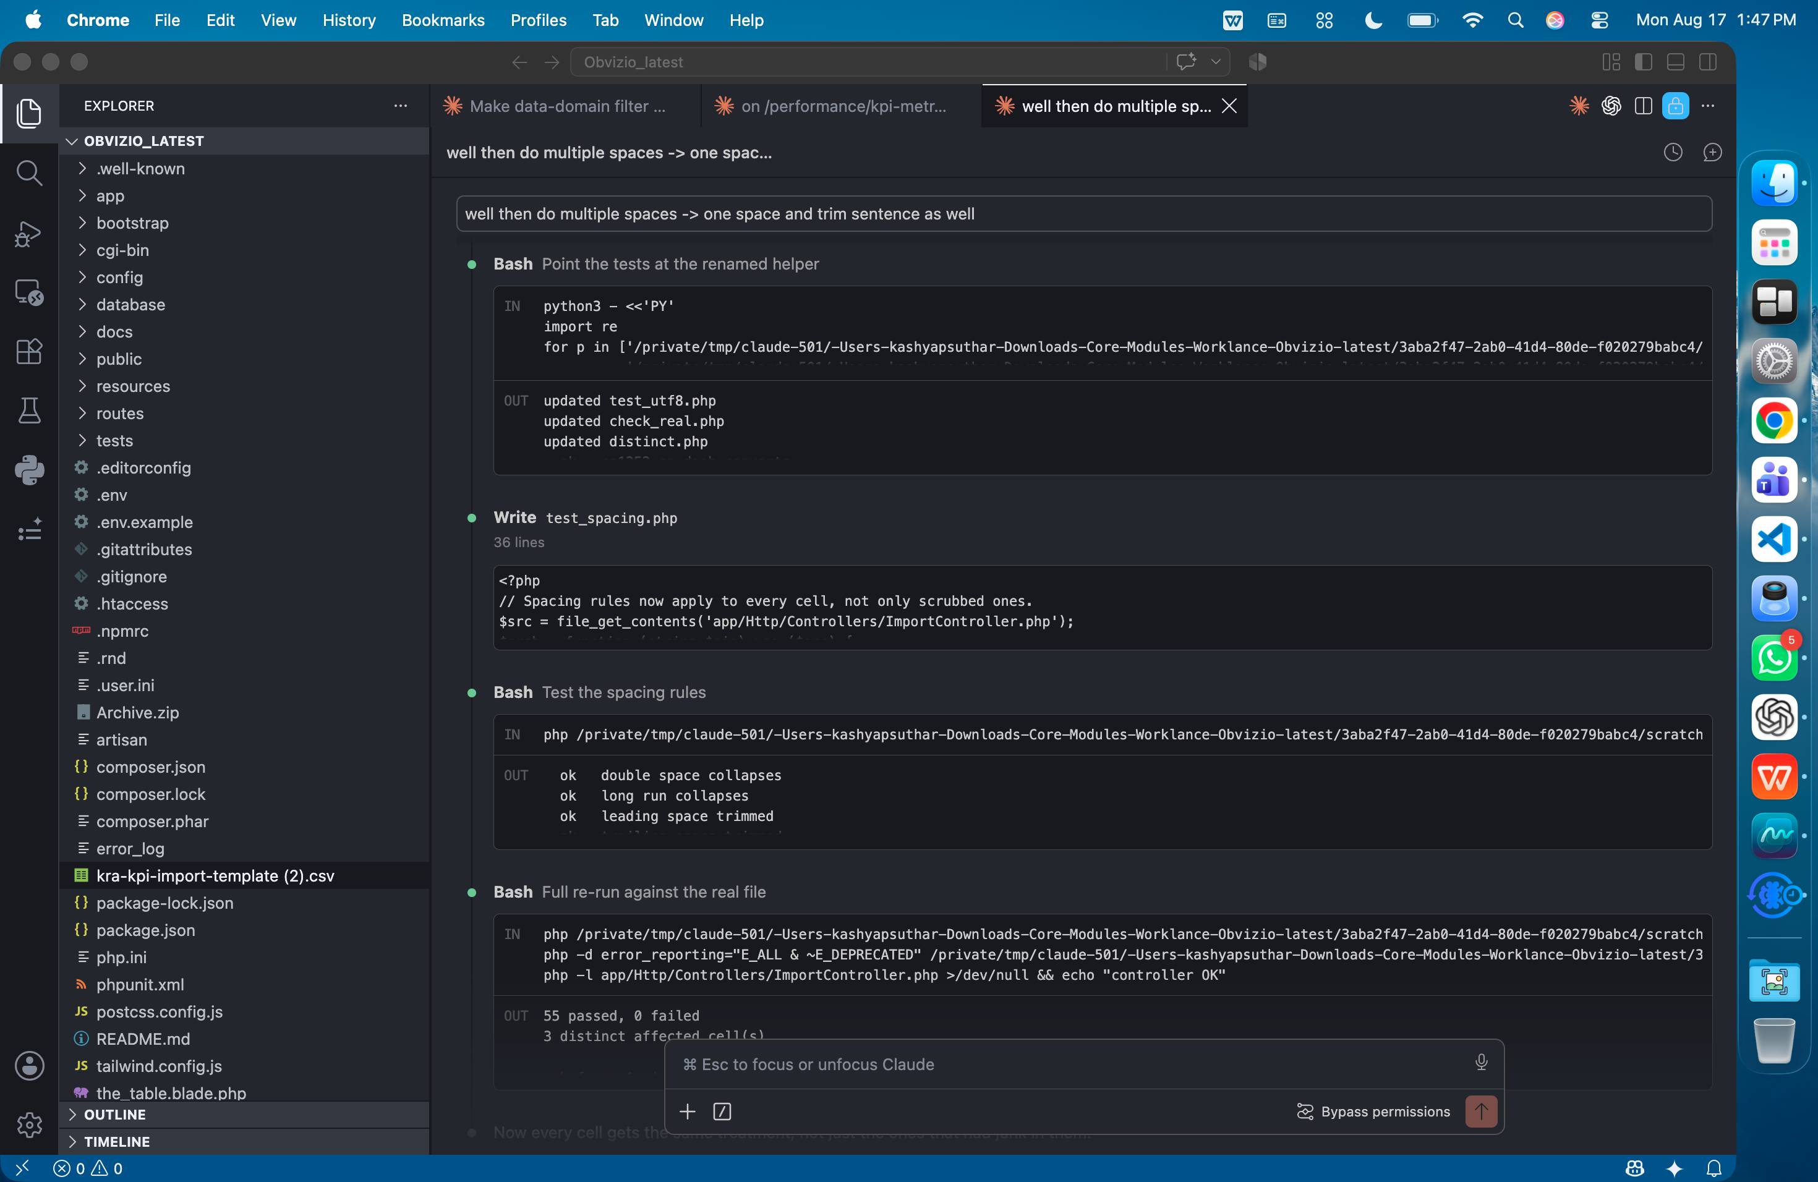
Task: Open the Python sidebar icon
Action: tap(29, 470)
